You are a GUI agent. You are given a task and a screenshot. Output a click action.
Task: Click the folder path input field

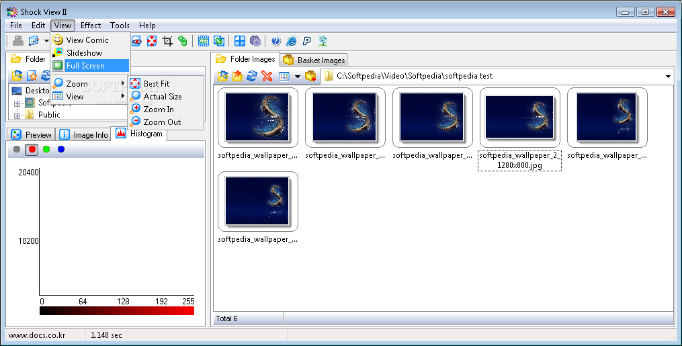[497, 77]
